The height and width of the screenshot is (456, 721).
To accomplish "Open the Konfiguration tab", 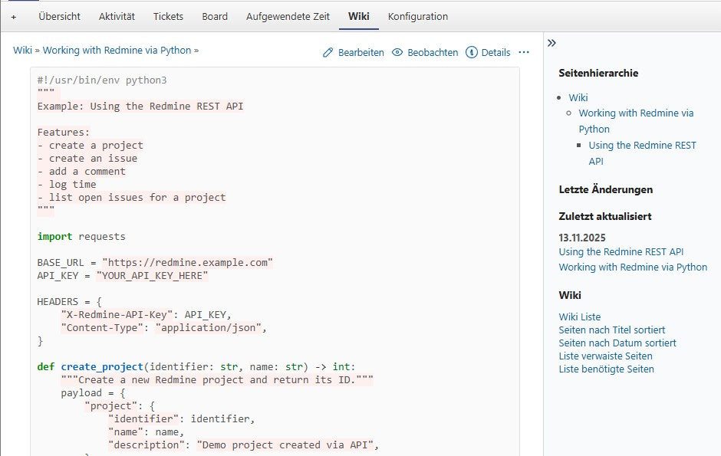I will [418, 16].
